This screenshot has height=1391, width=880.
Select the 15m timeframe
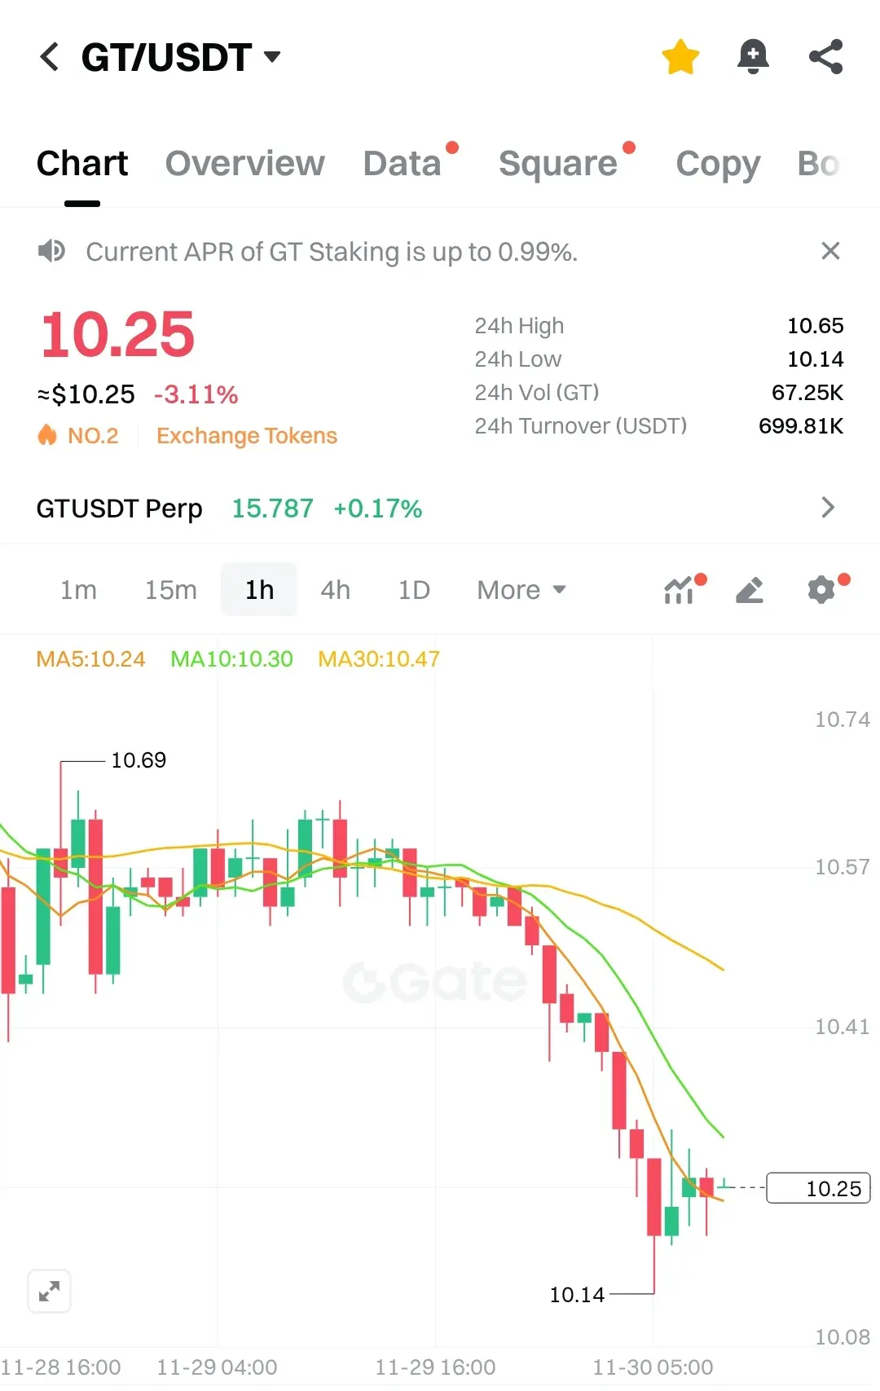170,589
